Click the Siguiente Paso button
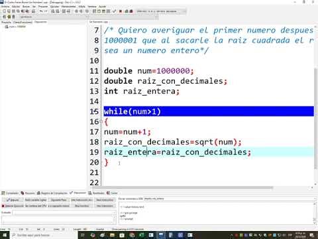The image size is (318, 239). [59, 200]
